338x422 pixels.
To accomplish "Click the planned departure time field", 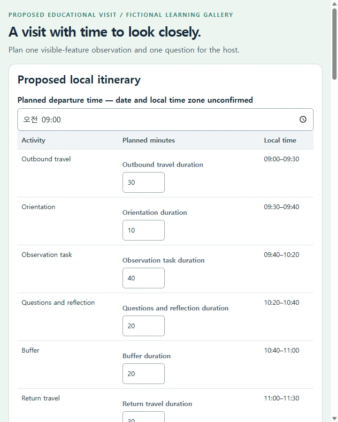I will point(165,120).
